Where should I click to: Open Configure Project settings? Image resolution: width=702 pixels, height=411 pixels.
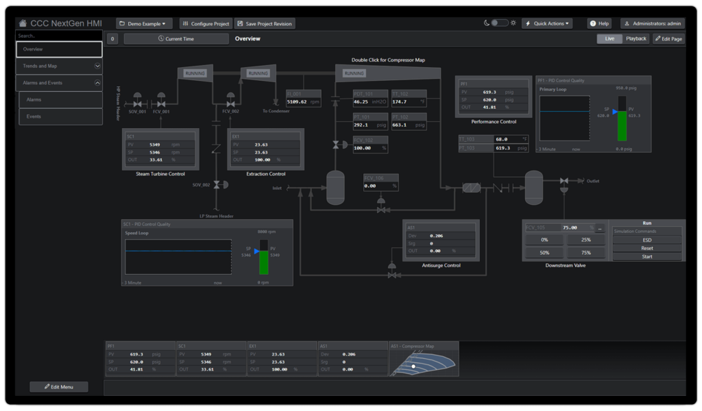pyautogui.click(x=206, y=23)
